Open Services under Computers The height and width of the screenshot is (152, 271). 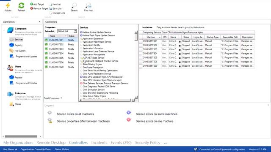(16, 40)
